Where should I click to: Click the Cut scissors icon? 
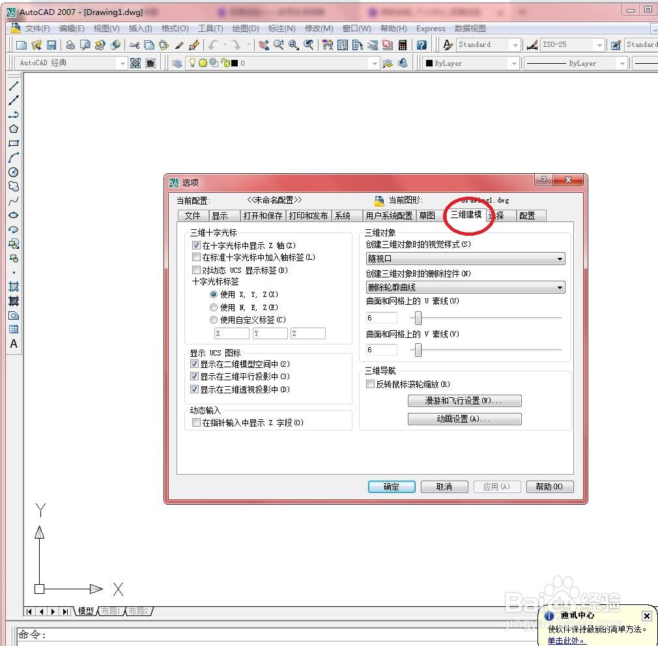click(134, 45)
